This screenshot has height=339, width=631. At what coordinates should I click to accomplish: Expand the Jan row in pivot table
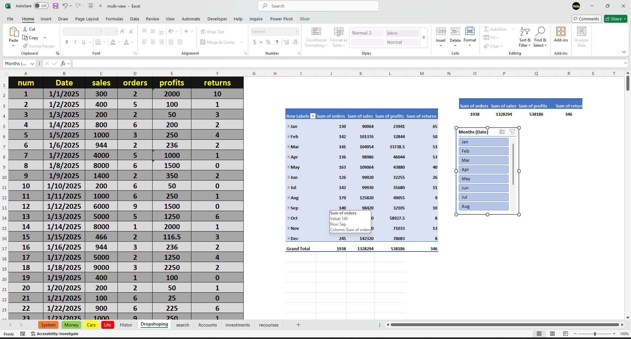coord(288,126)
